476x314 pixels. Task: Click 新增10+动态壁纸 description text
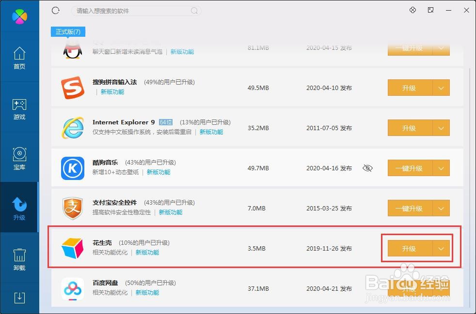pos(115,172)
